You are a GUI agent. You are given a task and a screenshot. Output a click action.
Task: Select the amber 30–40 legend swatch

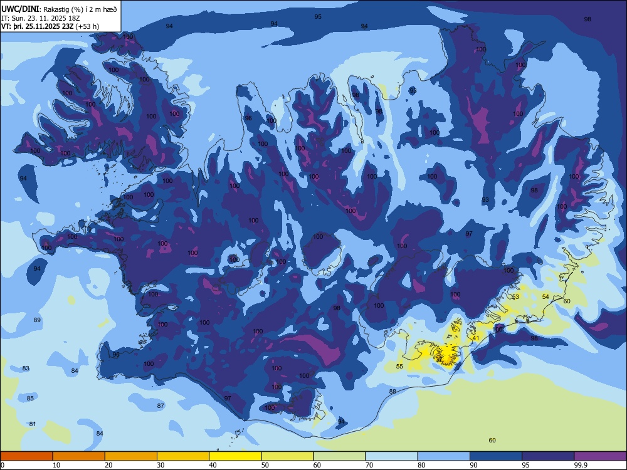tap(183, 456)
